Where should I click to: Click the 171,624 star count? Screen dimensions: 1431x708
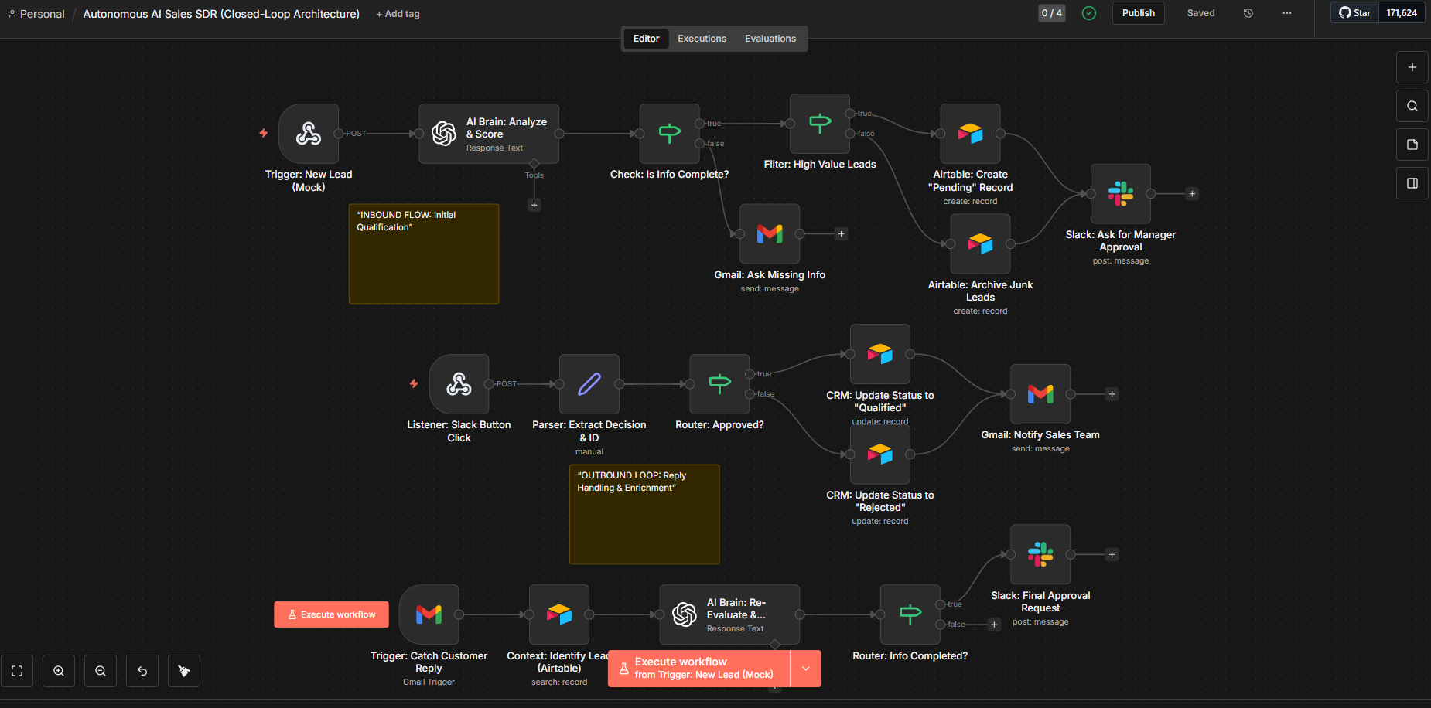pyautogui.click(x=1402, y=13)
